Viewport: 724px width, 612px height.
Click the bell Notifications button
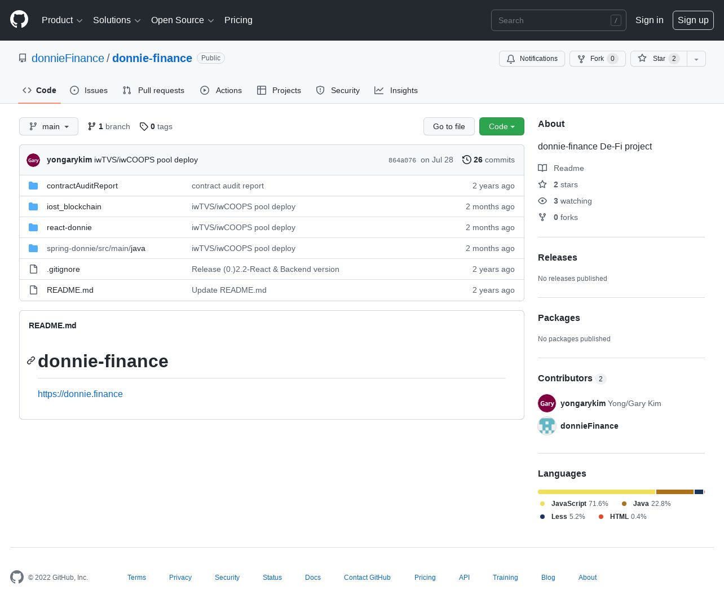(532, 59)
